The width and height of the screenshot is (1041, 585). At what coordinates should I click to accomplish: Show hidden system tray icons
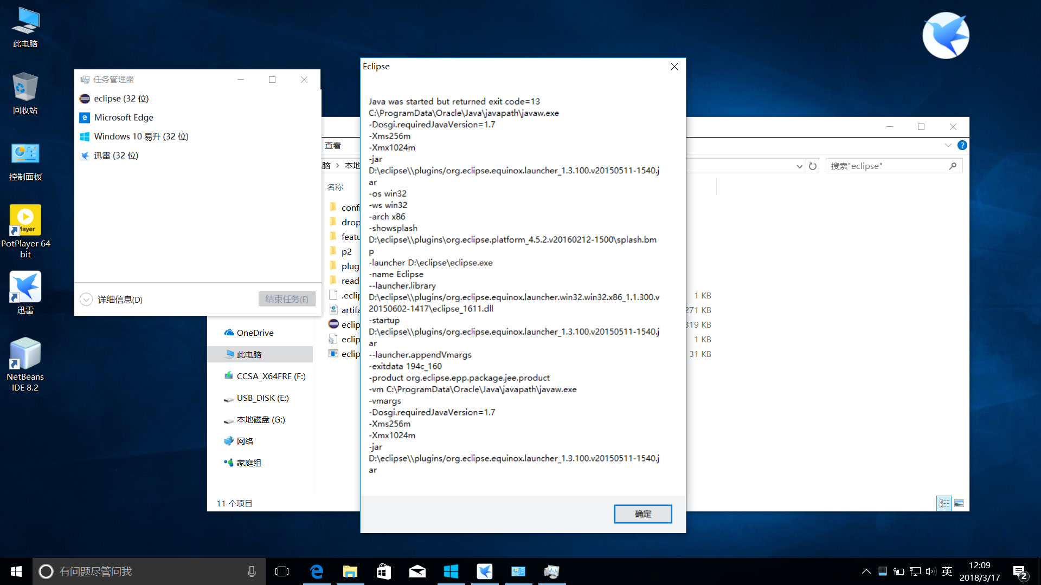[866, 571]
